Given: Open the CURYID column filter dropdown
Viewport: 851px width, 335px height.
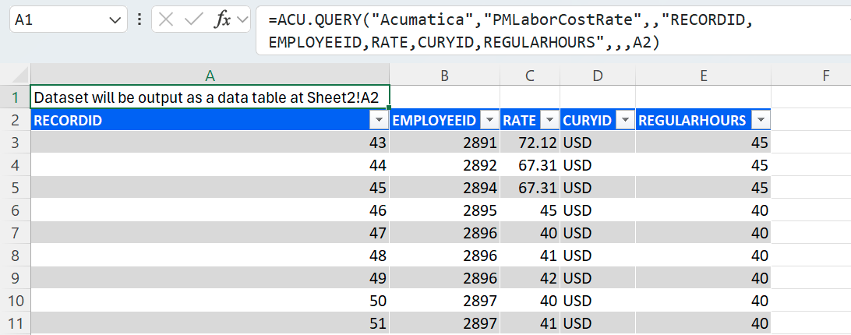Looking at the screenshot, I should pyautogui.click(x=625, y=120).
